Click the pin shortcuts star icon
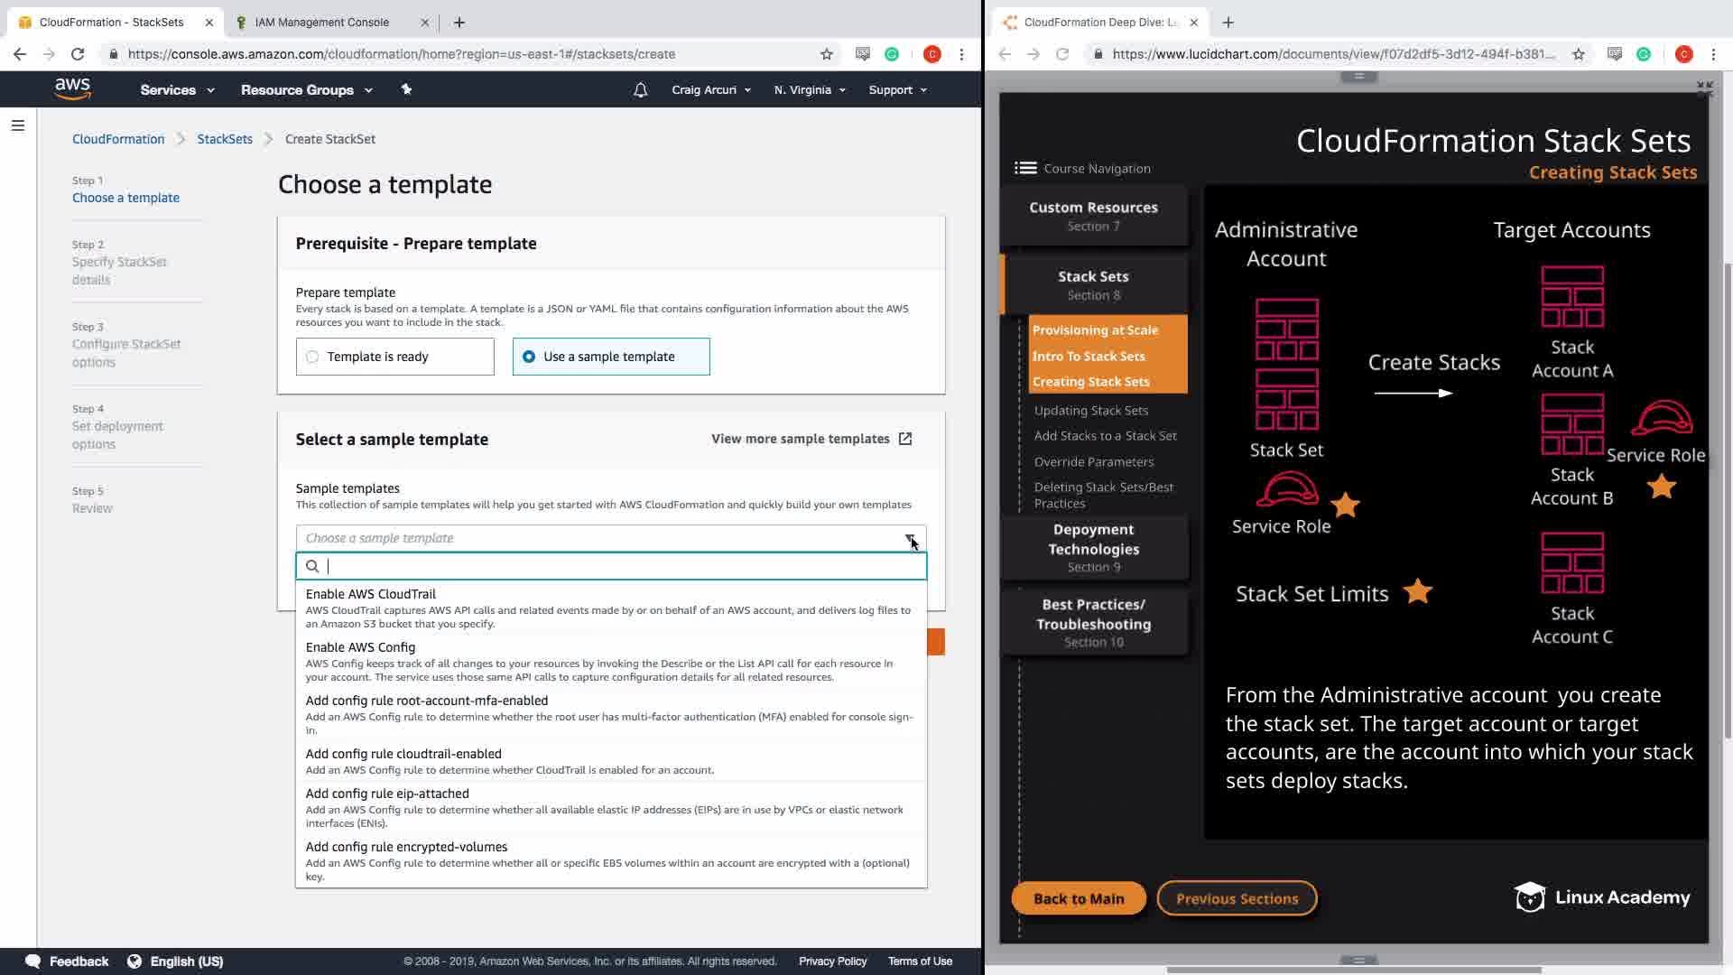1733x975 pixels. (406, 89)
